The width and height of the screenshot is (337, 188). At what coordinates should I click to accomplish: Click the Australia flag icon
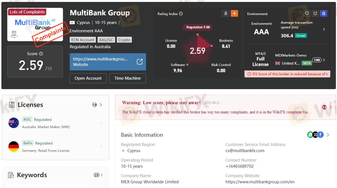click(x=14, y=123)
